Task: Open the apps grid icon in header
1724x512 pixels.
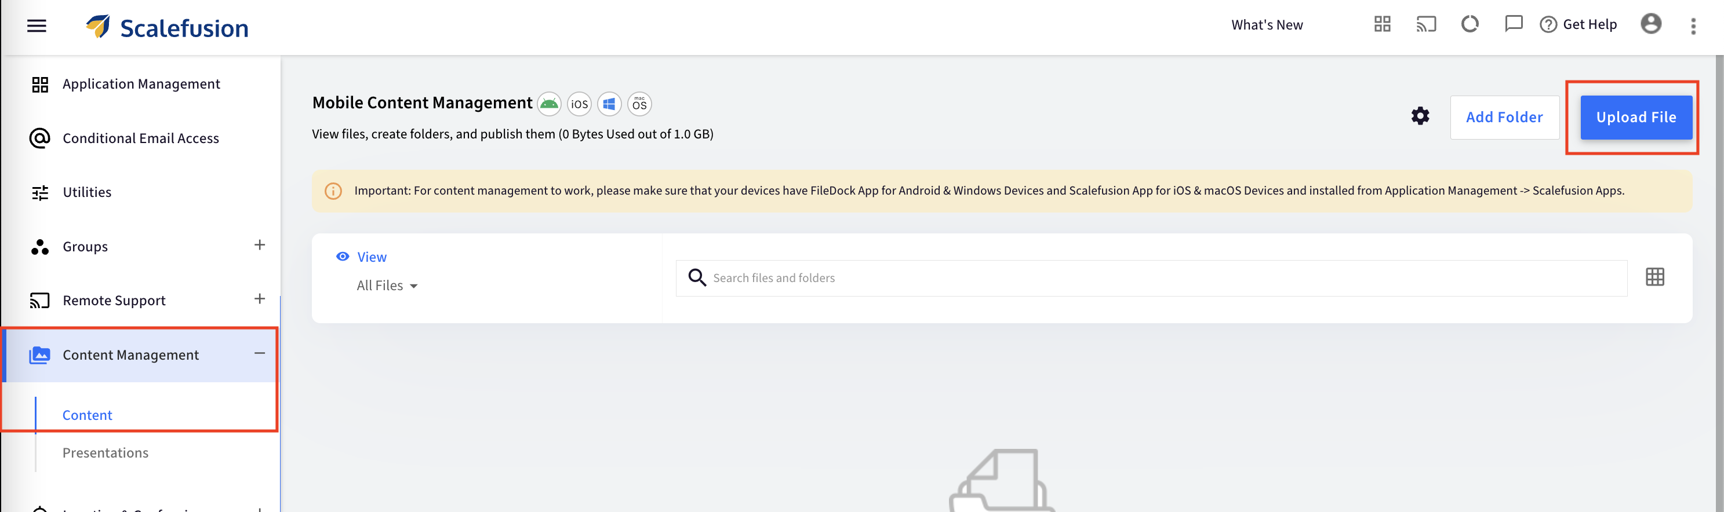Action: [x=1383, y=25]
